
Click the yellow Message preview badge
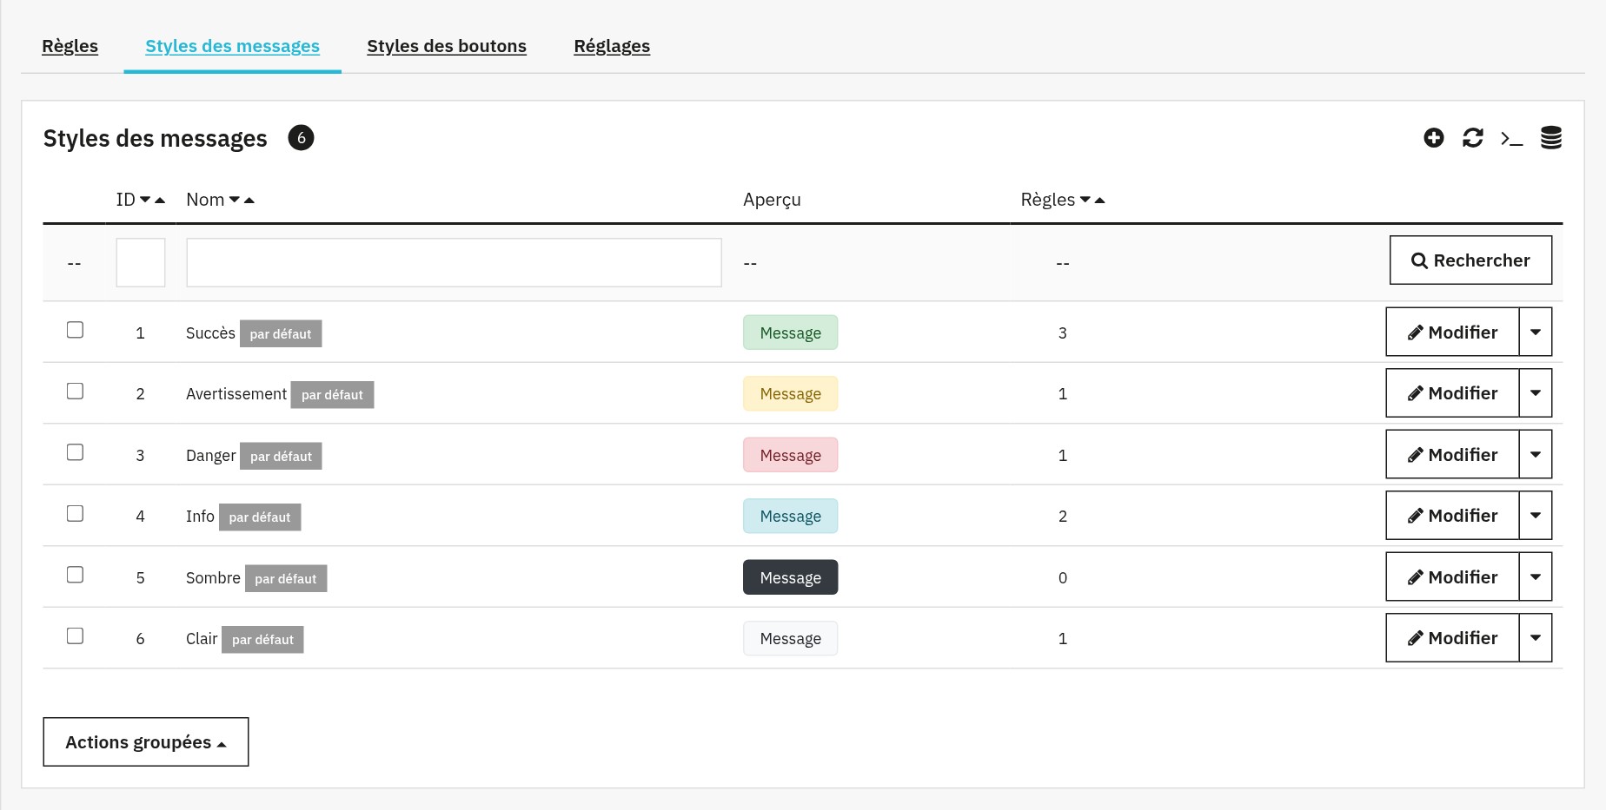[791, 394]
